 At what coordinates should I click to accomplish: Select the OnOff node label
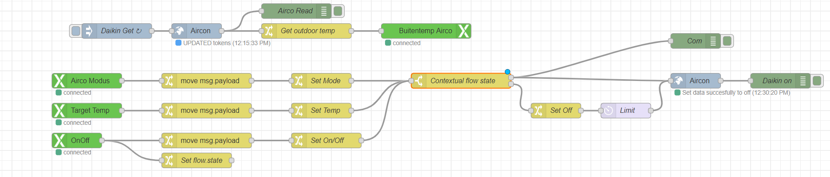tap(80, 141)
